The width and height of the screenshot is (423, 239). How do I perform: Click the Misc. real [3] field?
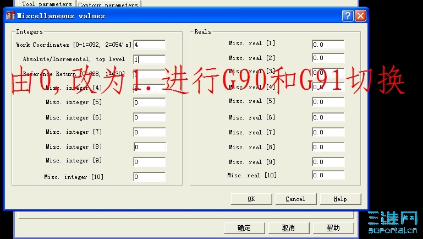point(328,73)
